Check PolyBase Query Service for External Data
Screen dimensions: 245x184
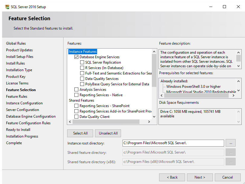(82, 84)
